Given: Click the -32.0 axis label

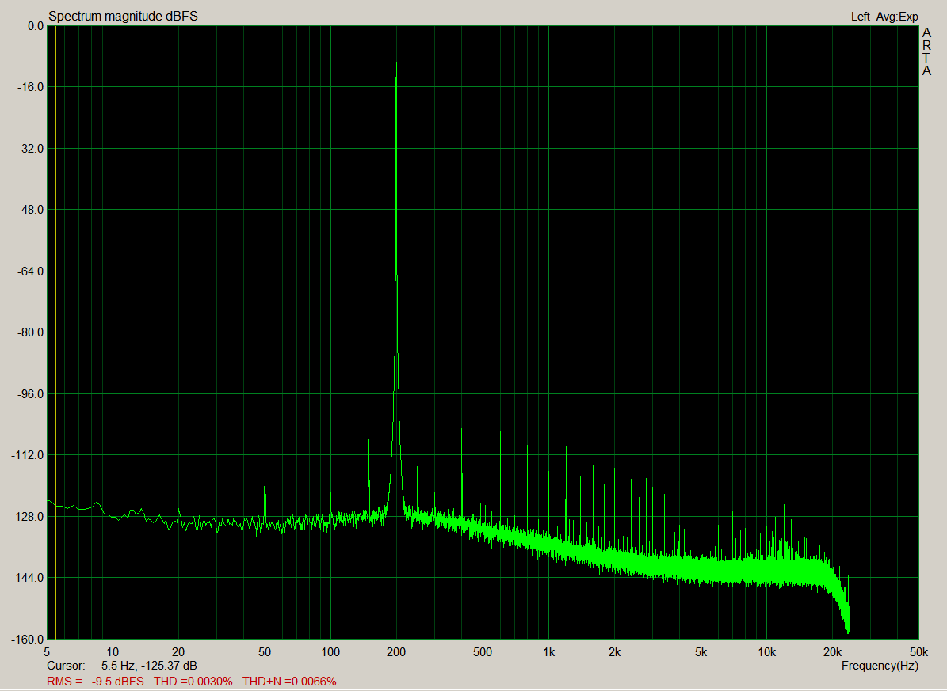Looking at the screenshot, I should coord(31,149).
